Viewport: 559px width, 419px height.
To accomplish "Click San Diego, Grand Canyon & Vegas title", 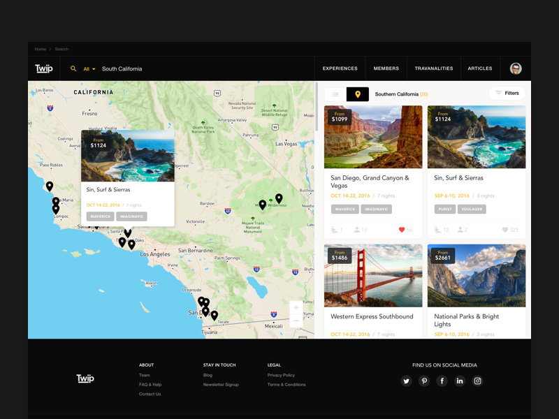I will (x=370, y=182).
